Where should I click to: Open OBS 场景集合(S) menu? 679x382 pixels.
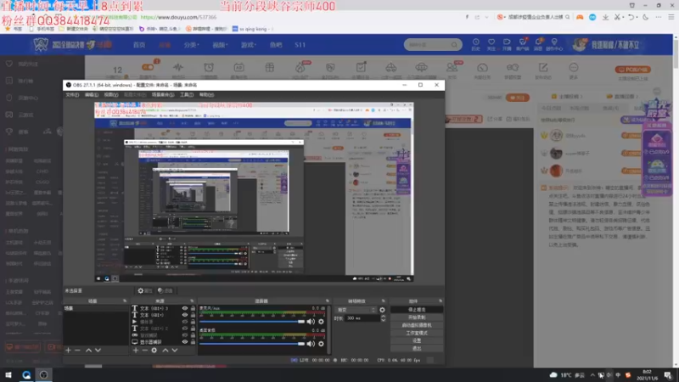click(x=163, y=94)
